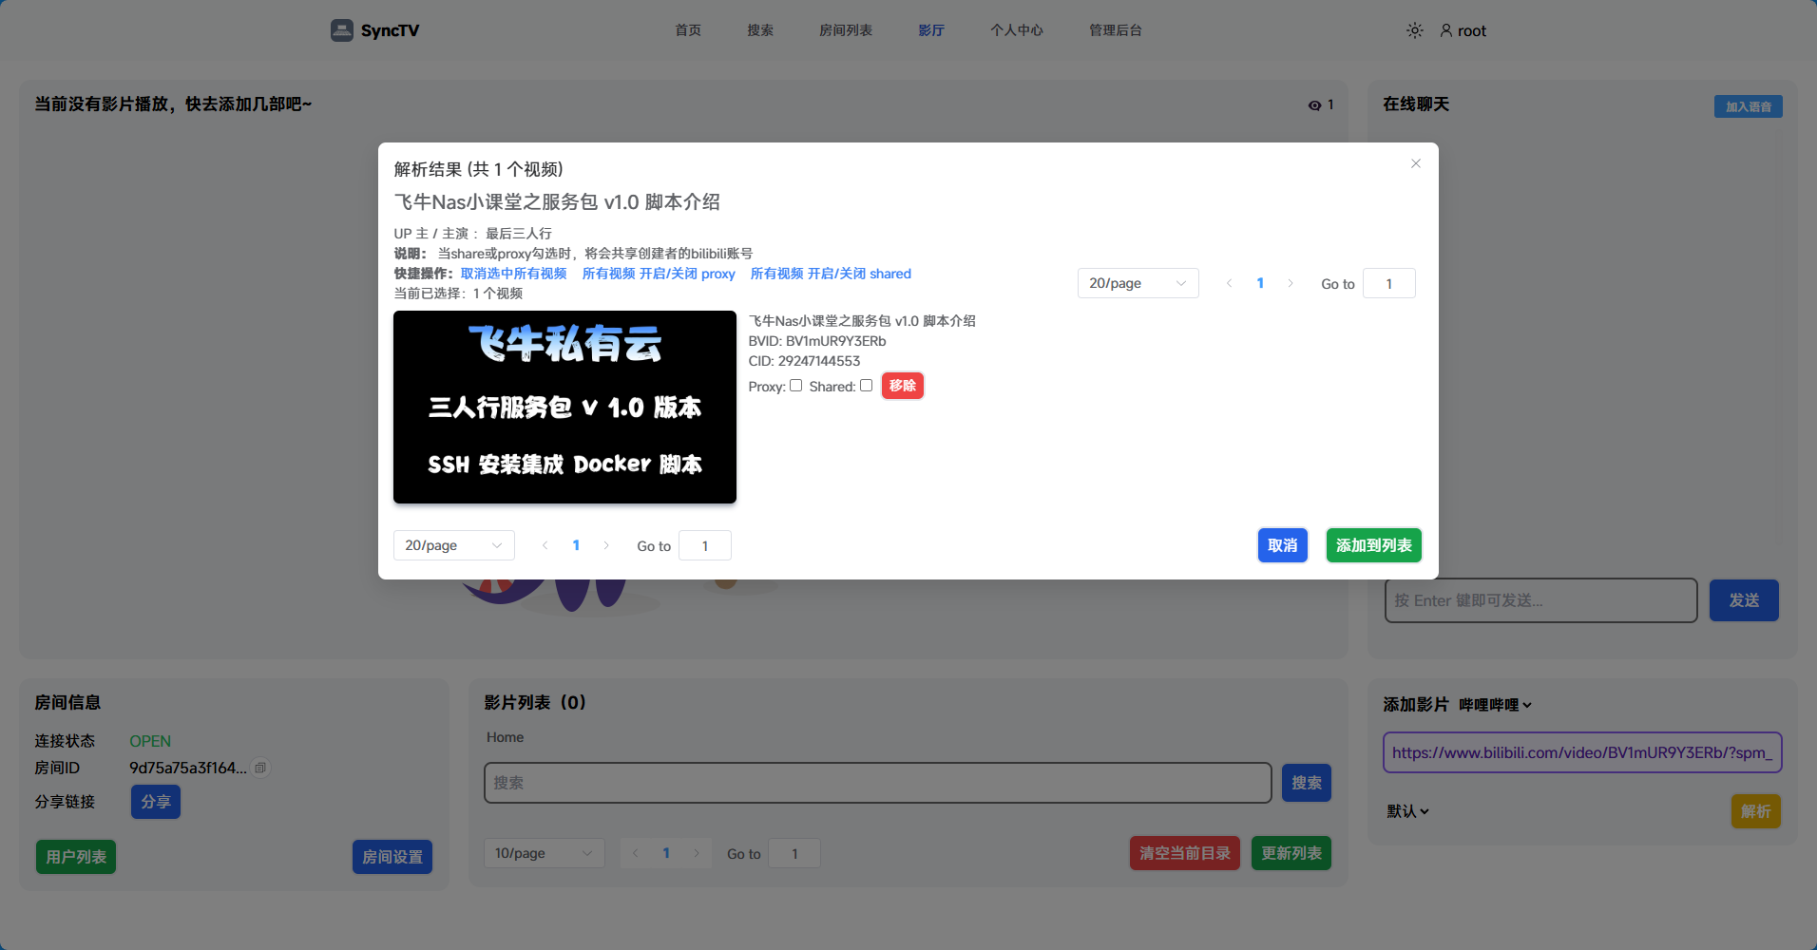Open the top 20/page dropdown in dialog
Viewport: 1817px width, 950px height.
(x=1138, y=283)
